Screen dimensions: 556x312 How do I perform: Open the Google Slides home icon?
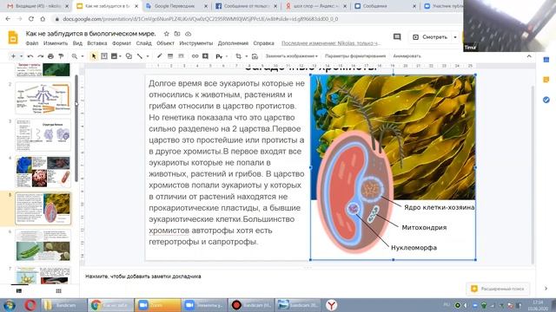[x=13, y=37]
